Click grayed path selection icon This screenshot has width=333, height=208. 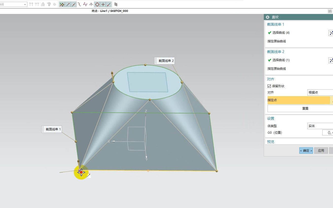[x=49, y=5]
